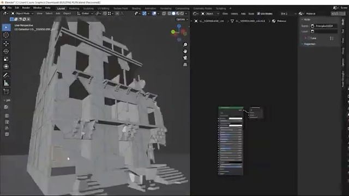Open the Help menu
The width and height of the screenshot is (349, 196).
point(47,8)
